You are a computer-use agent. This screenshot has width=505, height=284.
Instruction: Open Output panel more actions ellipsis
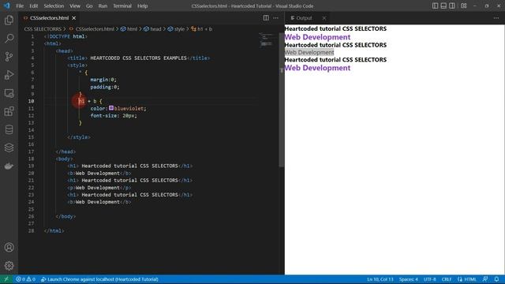point(496,18)
